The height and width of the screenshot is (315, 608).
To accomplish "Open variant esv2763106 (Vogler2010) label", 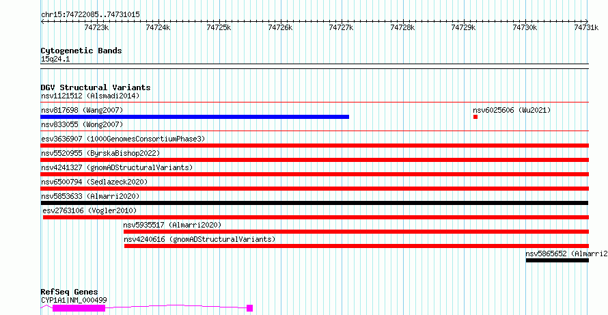I will pyautogui.click(x=89, y=210).
